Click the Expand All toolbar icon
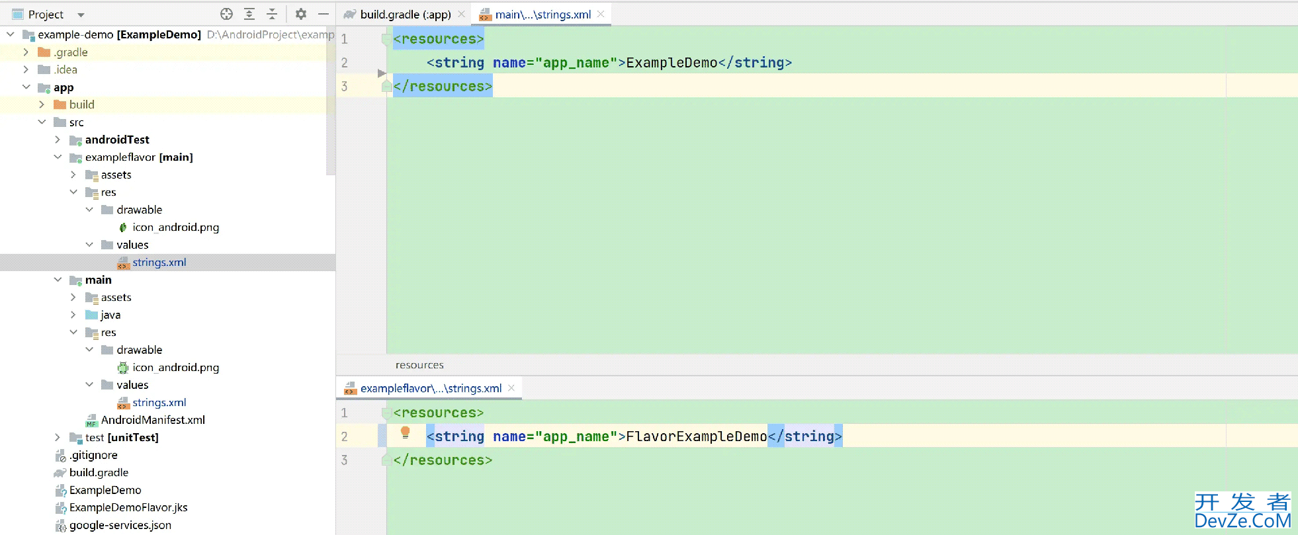The width and height of the screenshot is (1298, 535). pos(249,14)
